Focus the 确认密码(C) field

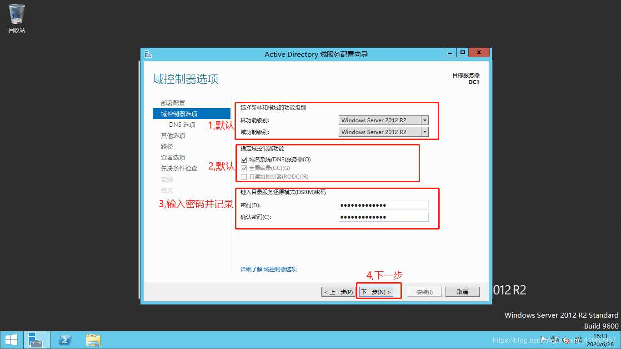[x=384, y=217]
